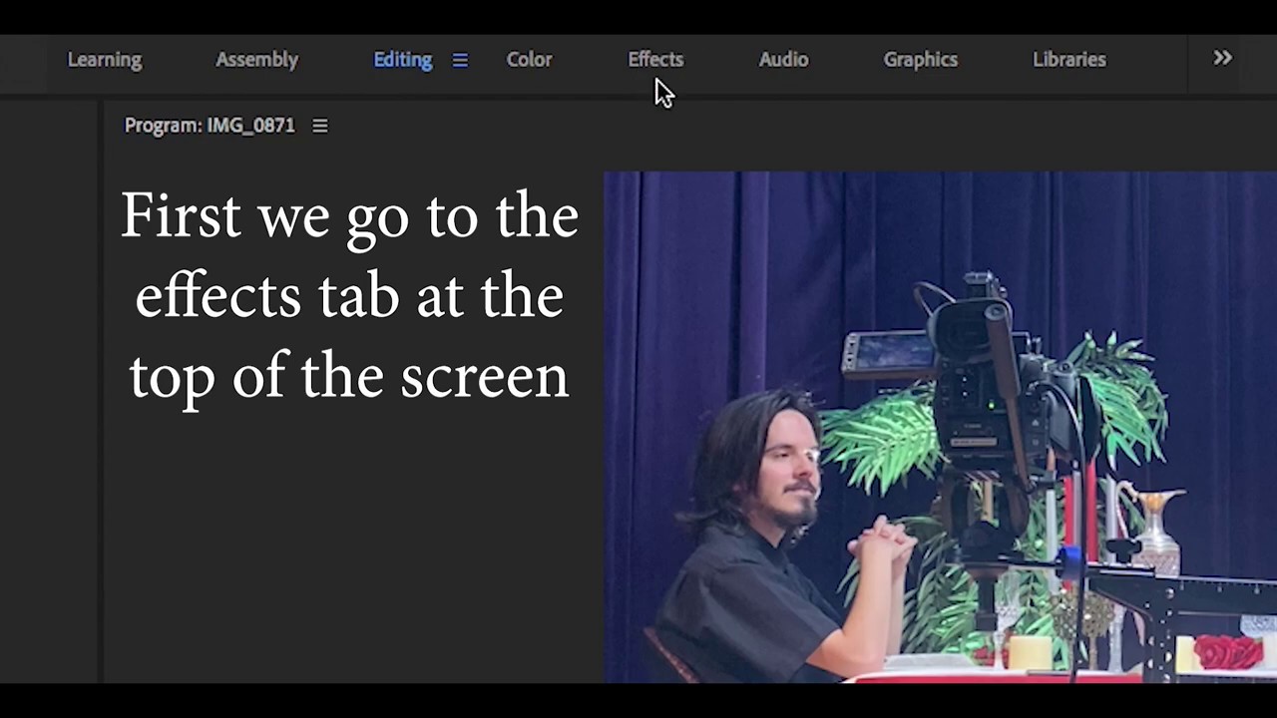Switch to the Graphics workspace
This screenshot has height=718, width=1277.
[x=920, y=60]
